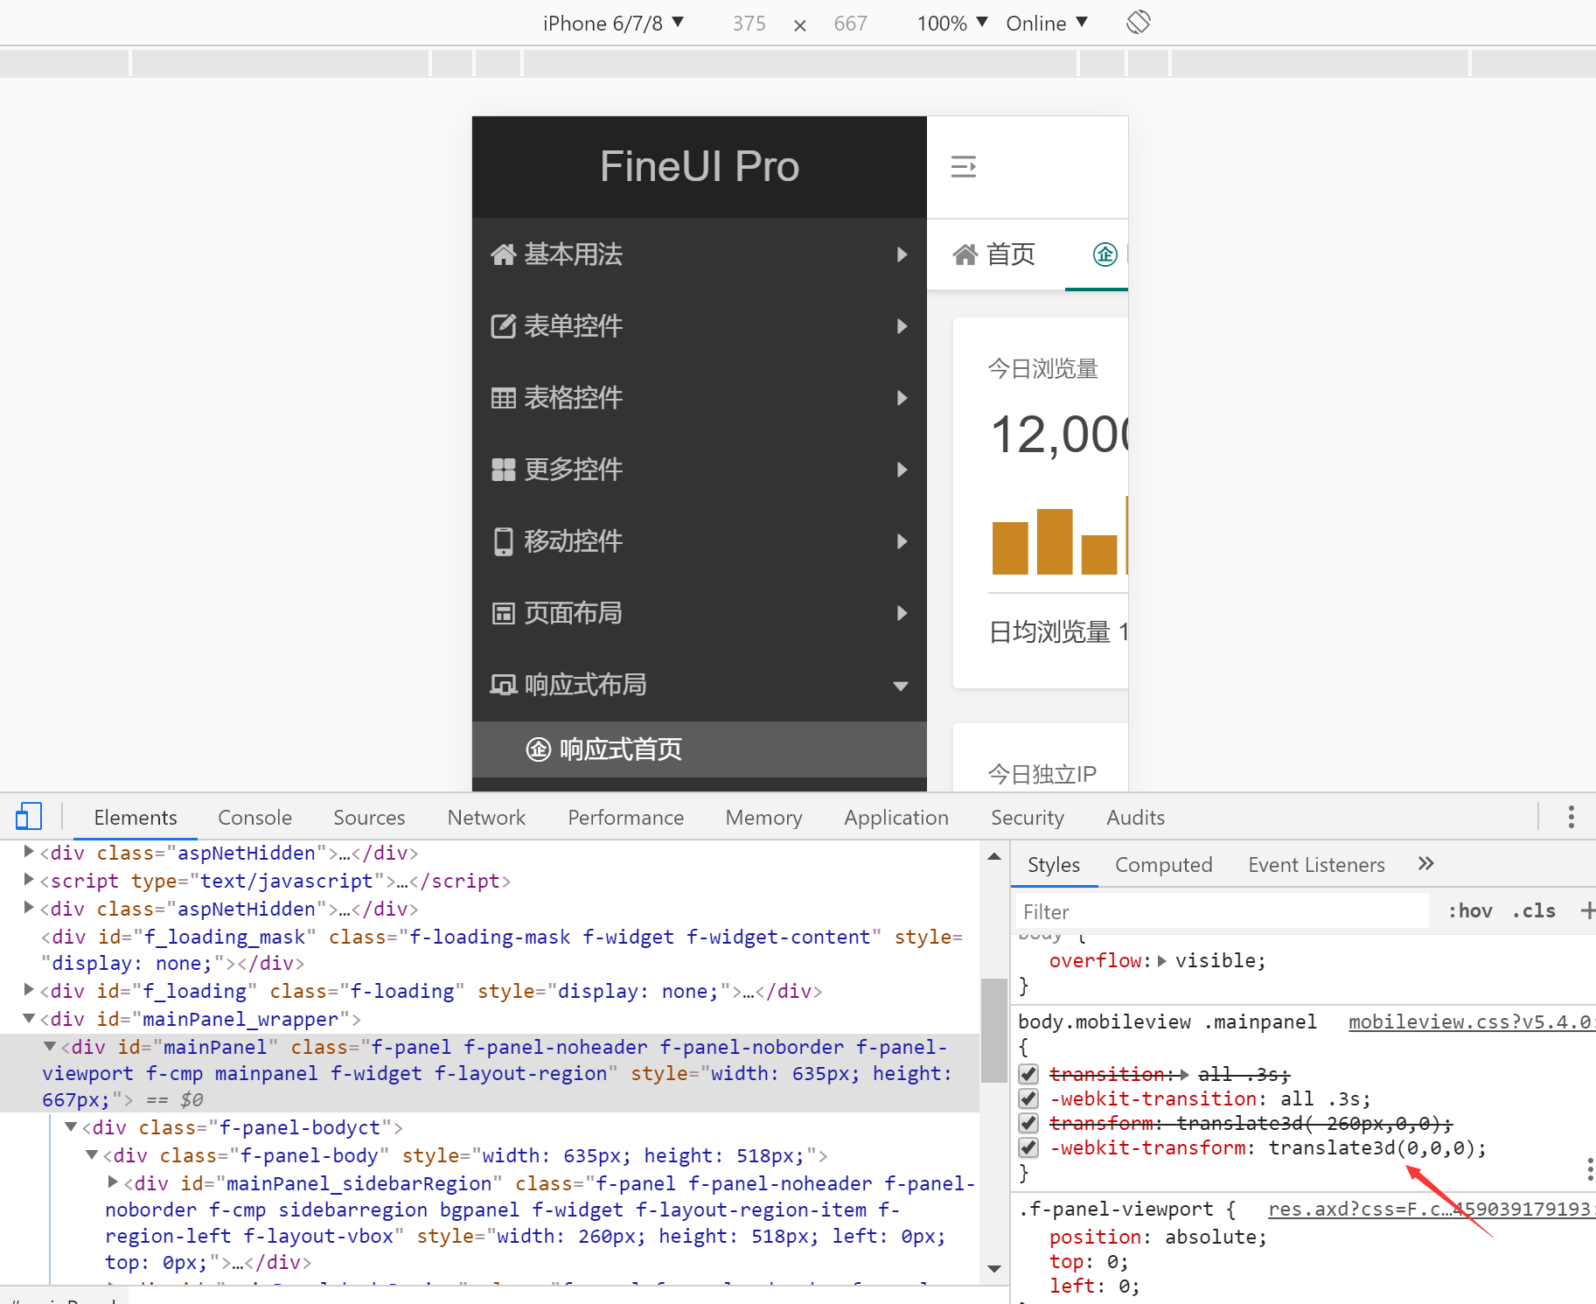Expand mainPanel_sidebarRegion div node
The height and width of the screenshot is (1304, 1596).
(x=113, y=1182)
